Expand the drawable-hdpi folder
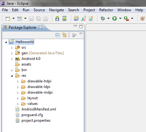This screenshot has width=146, height=132. 18,81
